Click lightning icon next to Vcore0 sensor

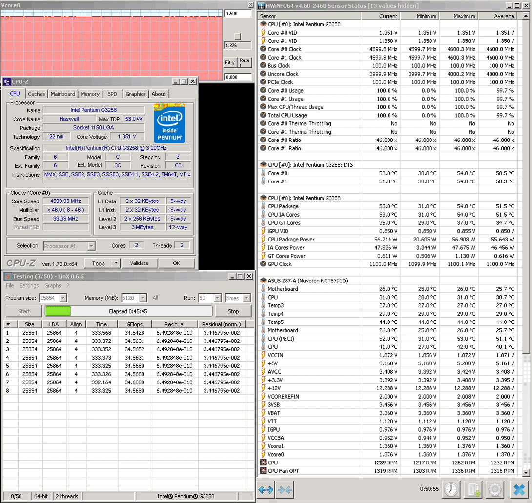[263, 454]
